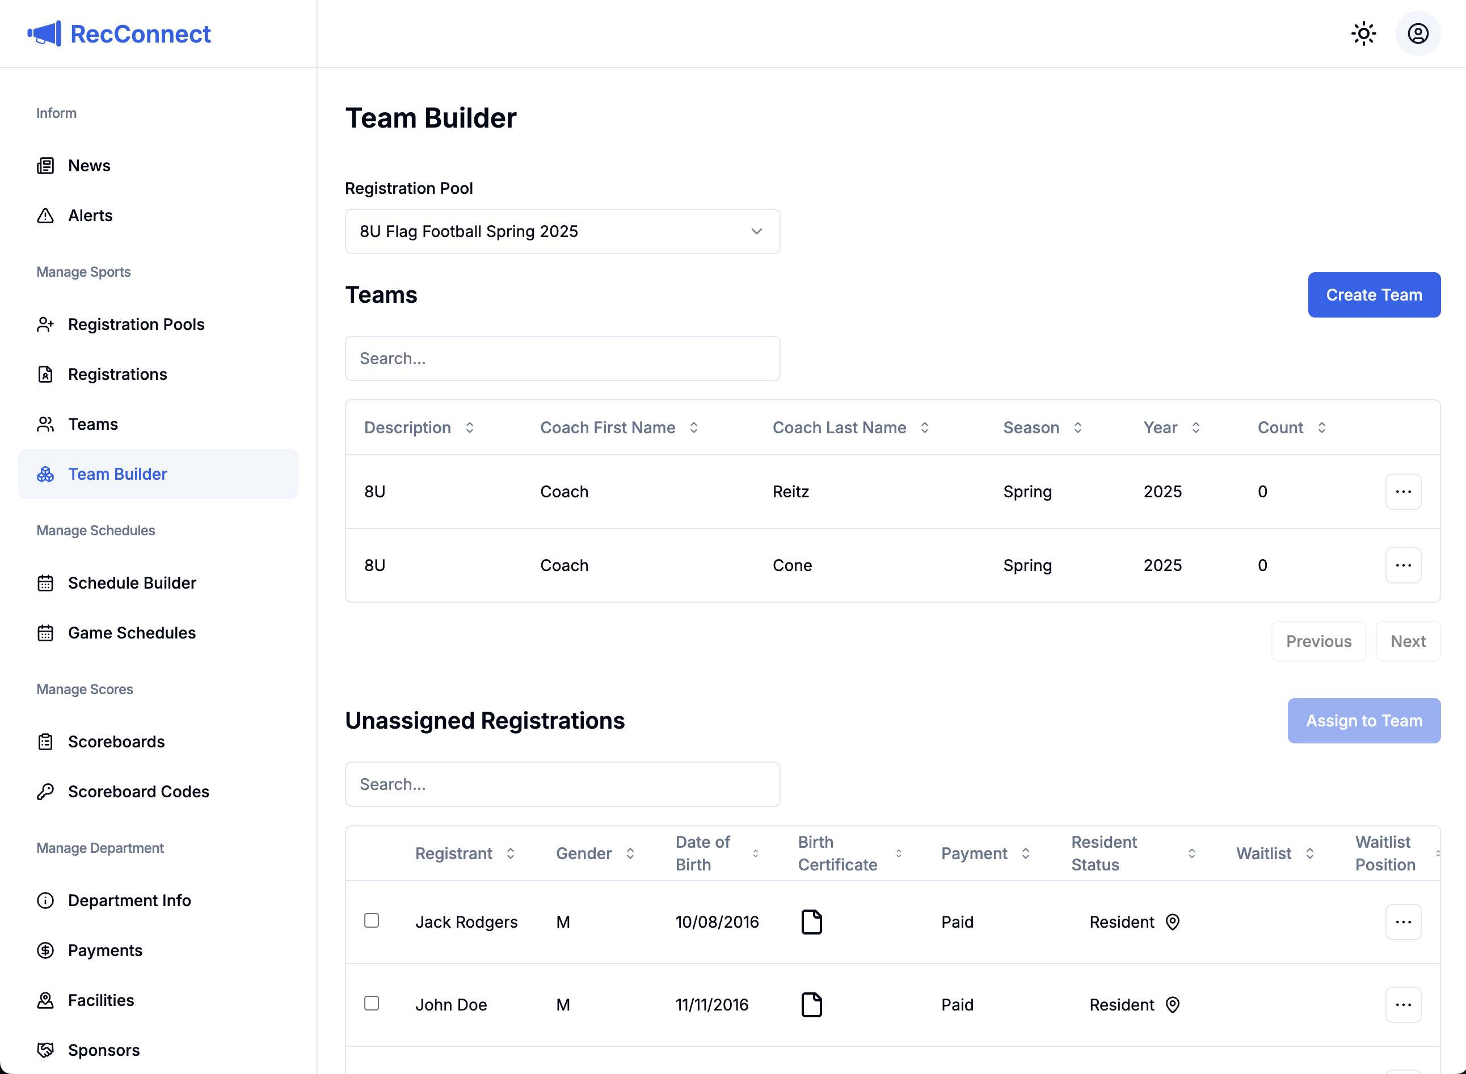
Task: Click John Doe's resident location pin icon
Action: tap(1172, 1004)
